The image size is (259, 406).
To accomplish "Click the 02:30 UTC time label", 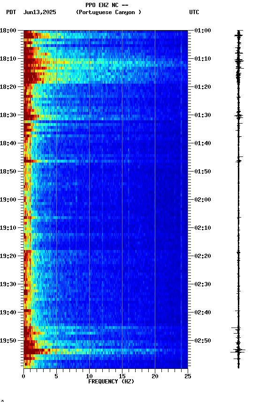I will coord(203,285).
